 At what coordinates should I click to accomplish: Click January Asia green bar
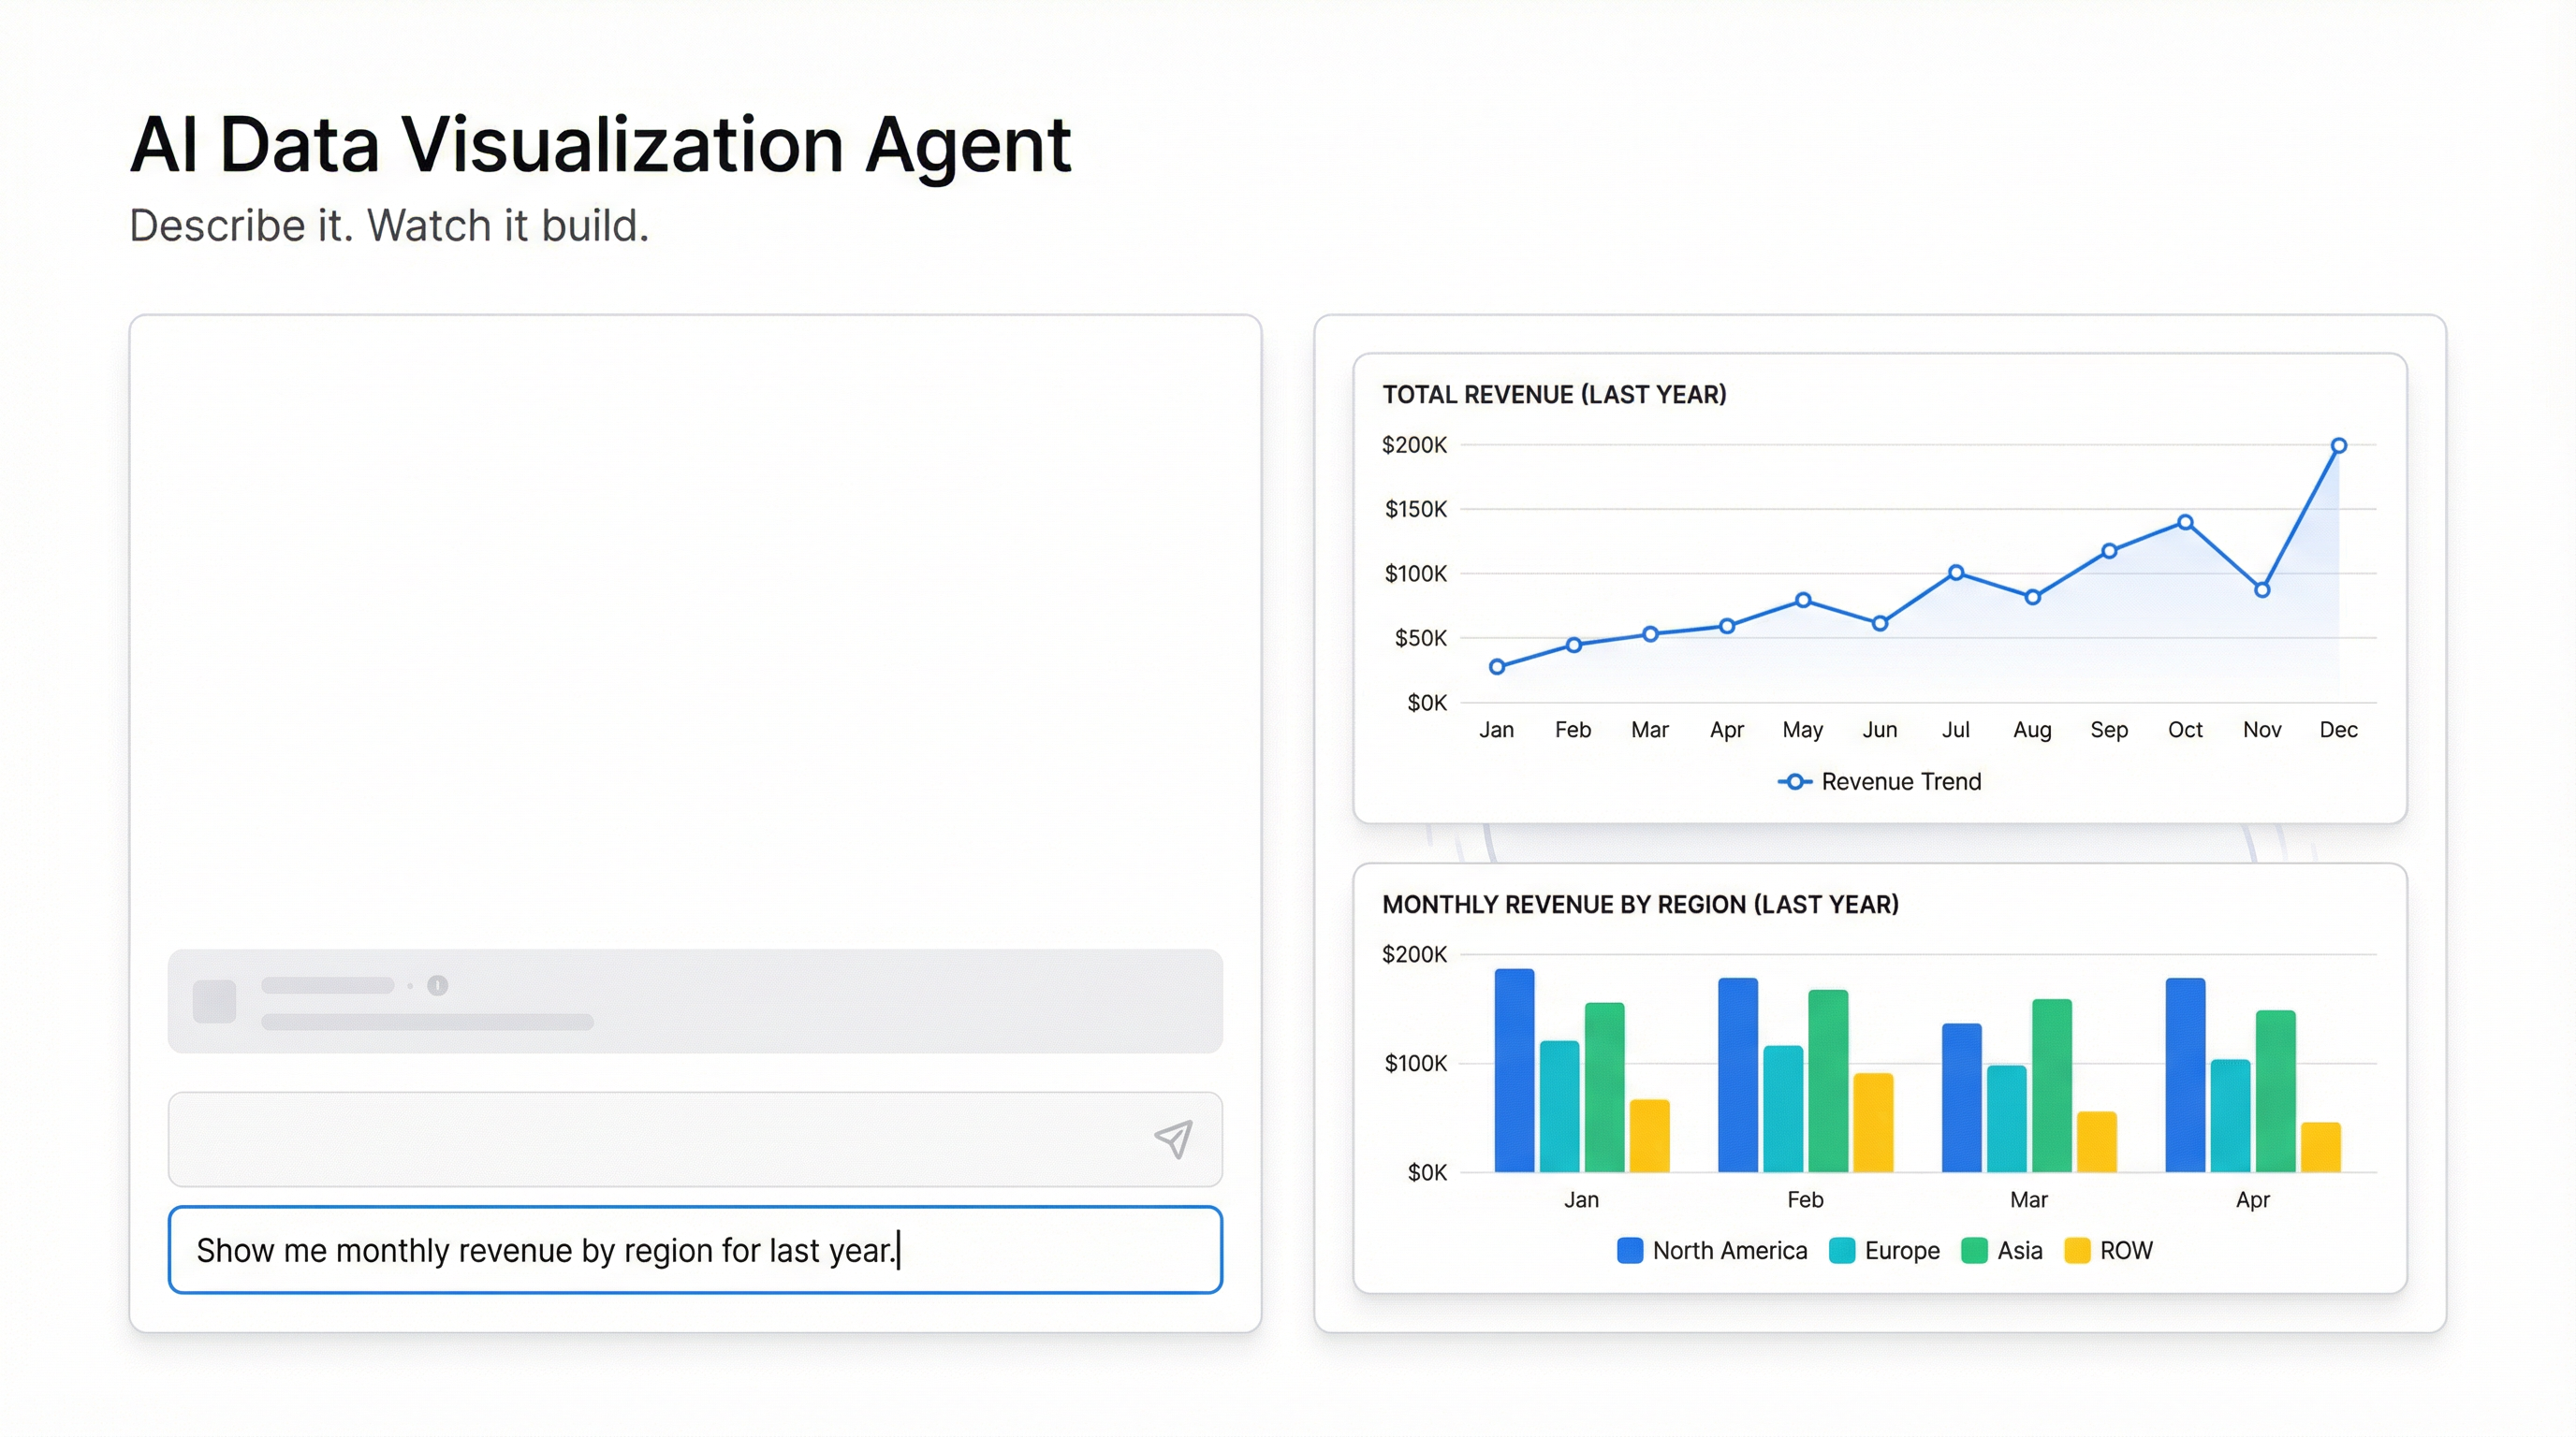coord(1605,1087)
